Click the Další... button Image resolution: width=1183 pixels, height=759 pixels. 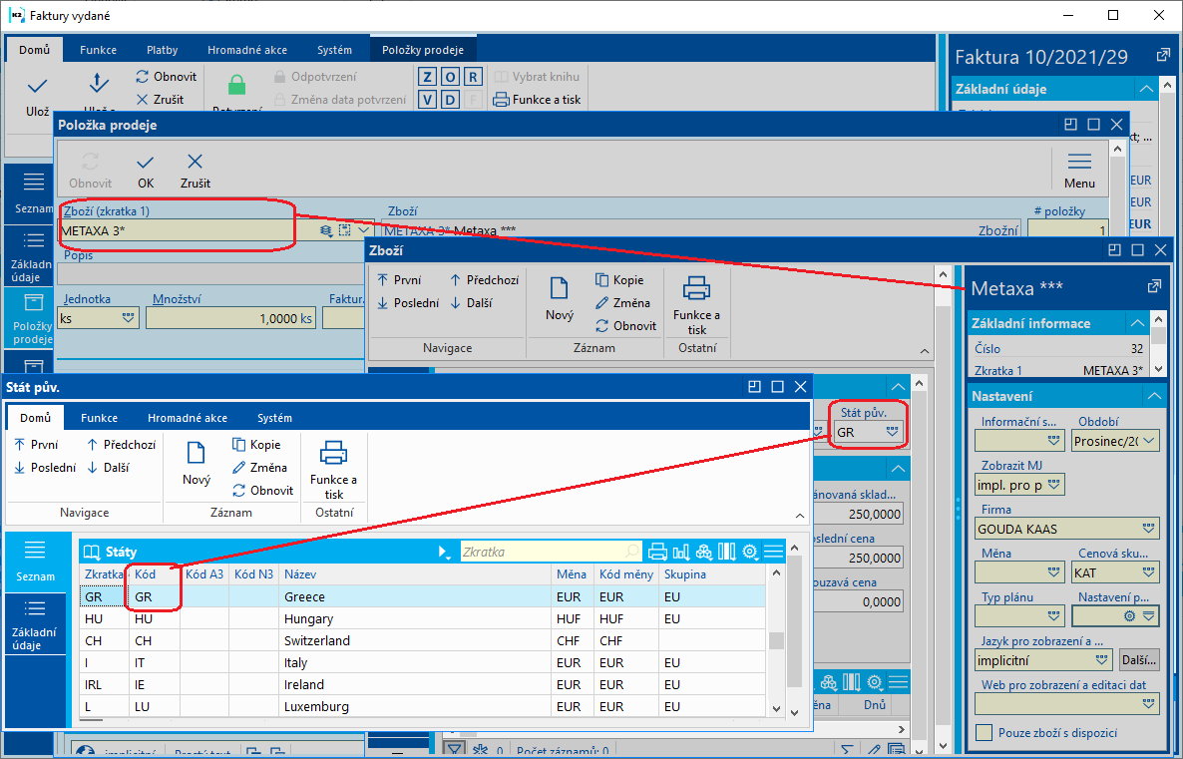[1138, 660]
